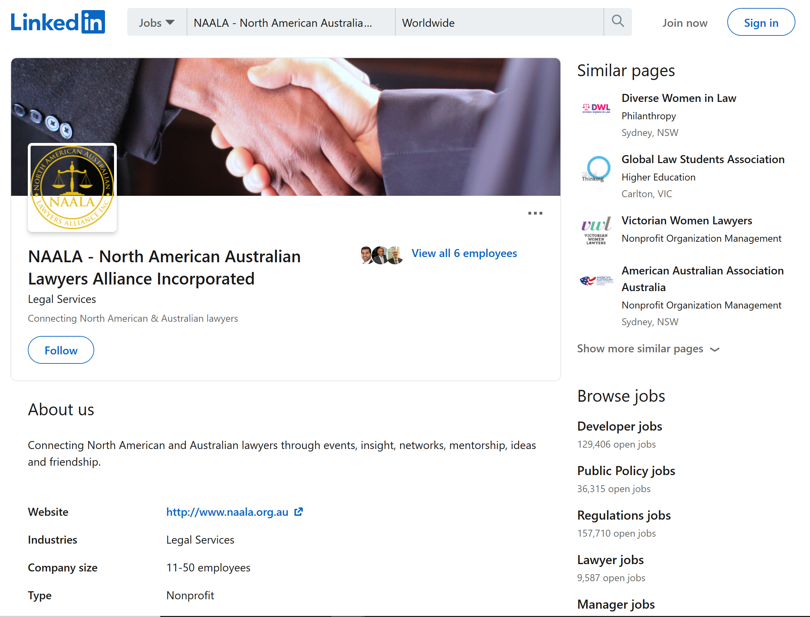Click the '157,710 open jobs' count
This screenshot has width=810, height=617.
(616, 533)
